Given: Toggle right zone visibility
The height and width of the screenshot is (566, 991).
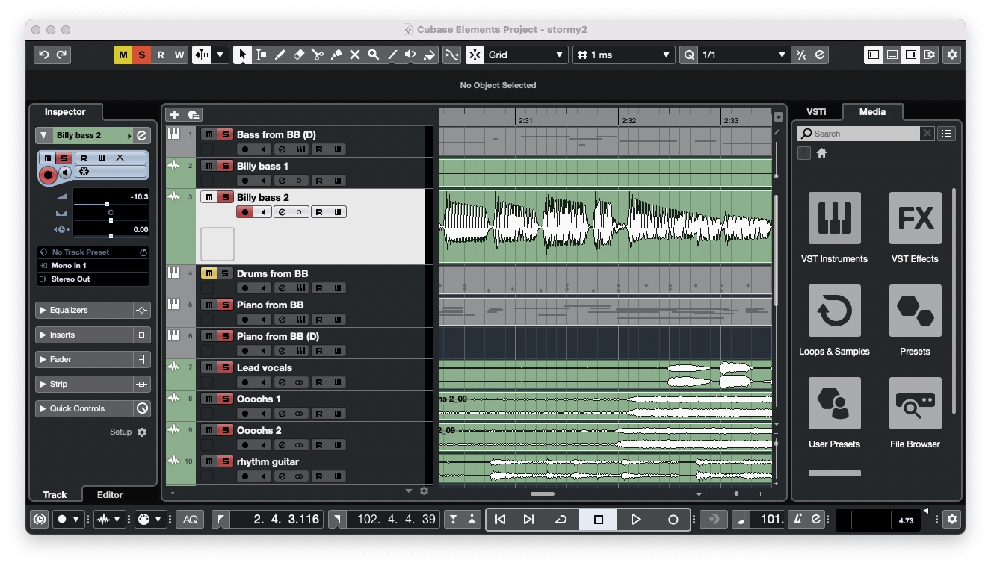Looking at the screenshot, I should click(x=910, y=55).
